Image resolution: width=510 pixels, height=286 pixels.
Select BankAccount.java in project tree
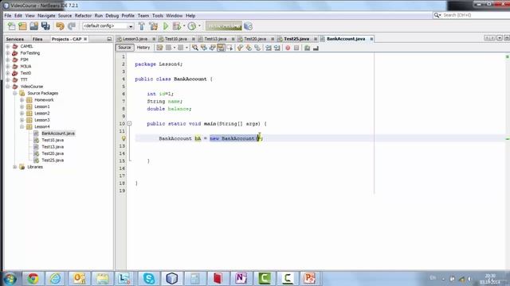58,133
